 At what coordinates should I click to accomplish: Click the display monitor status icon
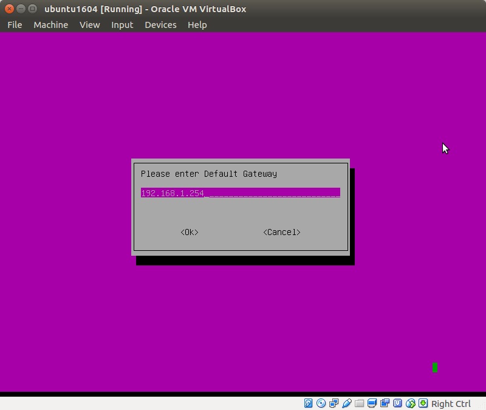(x=372, y=403)
